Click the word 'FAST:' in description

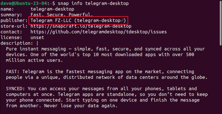pos(13,72)
